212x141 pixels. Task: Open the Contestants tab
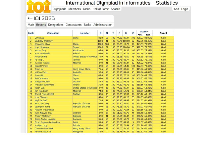74,25
